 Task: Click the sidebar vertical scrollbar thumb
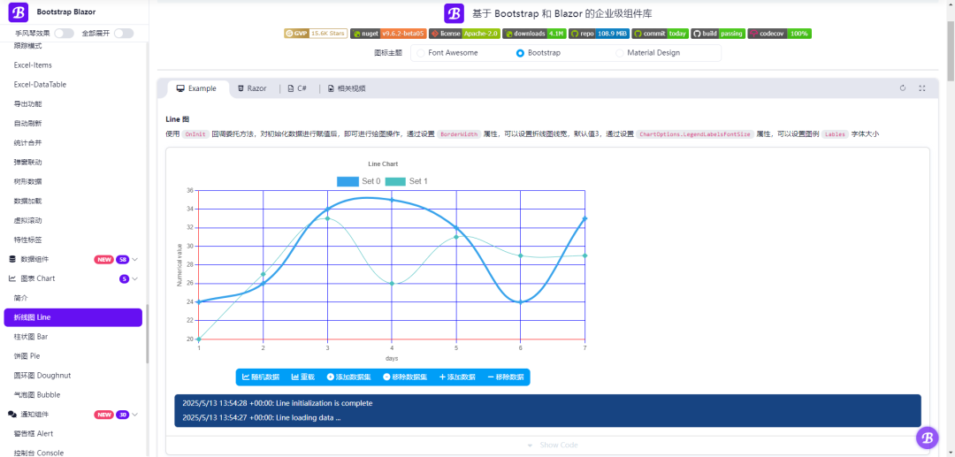(x=147, y=334)
